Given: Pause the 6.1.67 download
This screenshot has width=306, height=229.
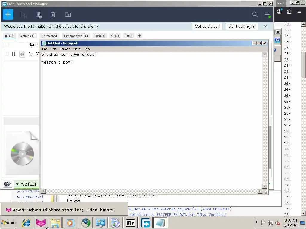Looking at the screenshot, I should click(x=13, y=54).
